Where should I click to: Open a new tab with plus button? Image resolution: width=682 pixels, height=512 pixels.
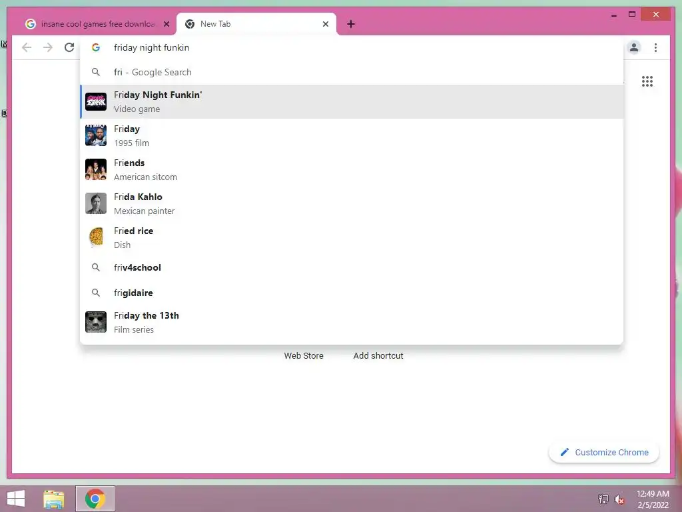pos(351,24)
